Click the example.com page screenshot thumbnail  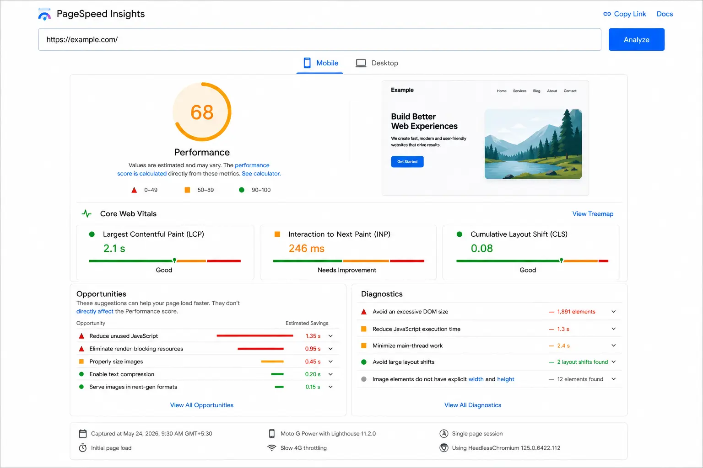485,138
